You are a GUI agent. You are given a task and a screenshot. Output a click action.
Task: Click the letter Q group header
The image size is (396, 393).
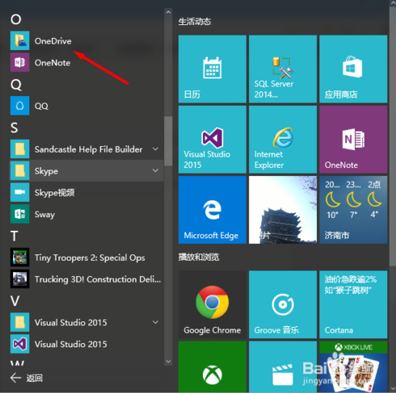tap(16, 85)
